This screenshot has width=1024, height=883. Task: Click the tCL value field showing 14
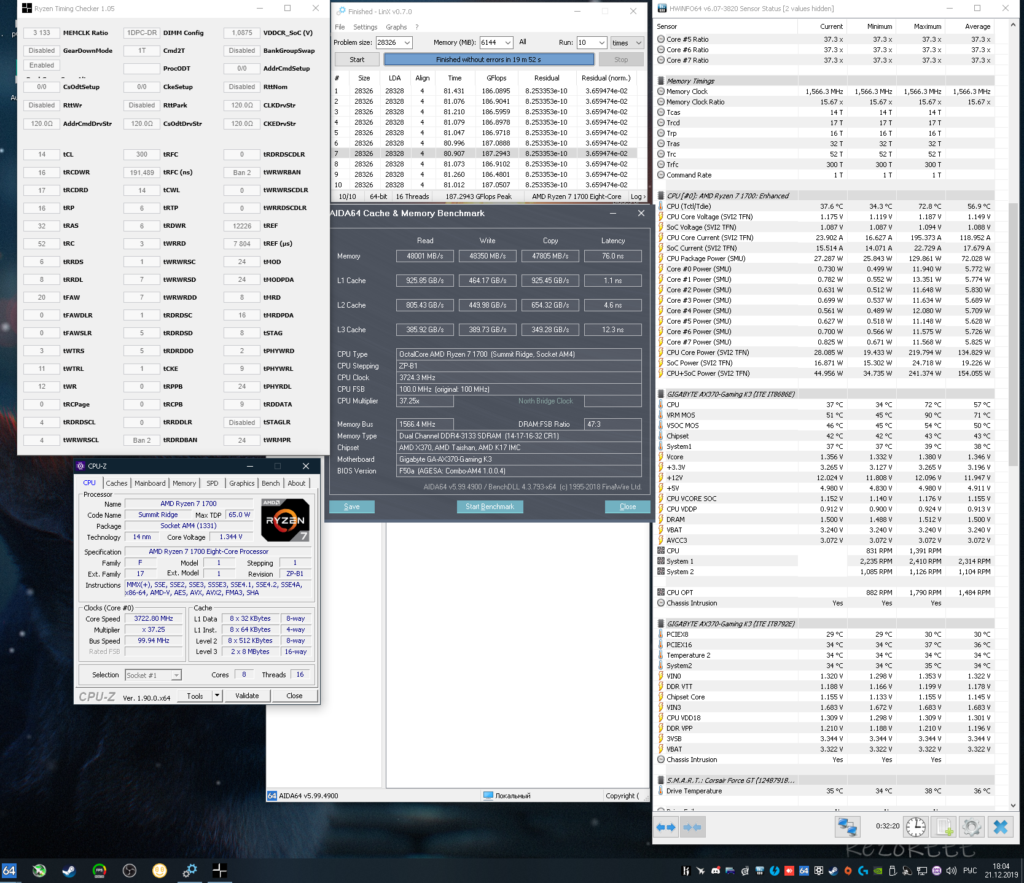coord(42,155)
